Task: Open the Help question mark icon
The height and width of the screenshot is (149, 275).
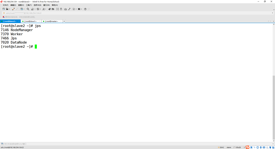Action: coord(85,9)
